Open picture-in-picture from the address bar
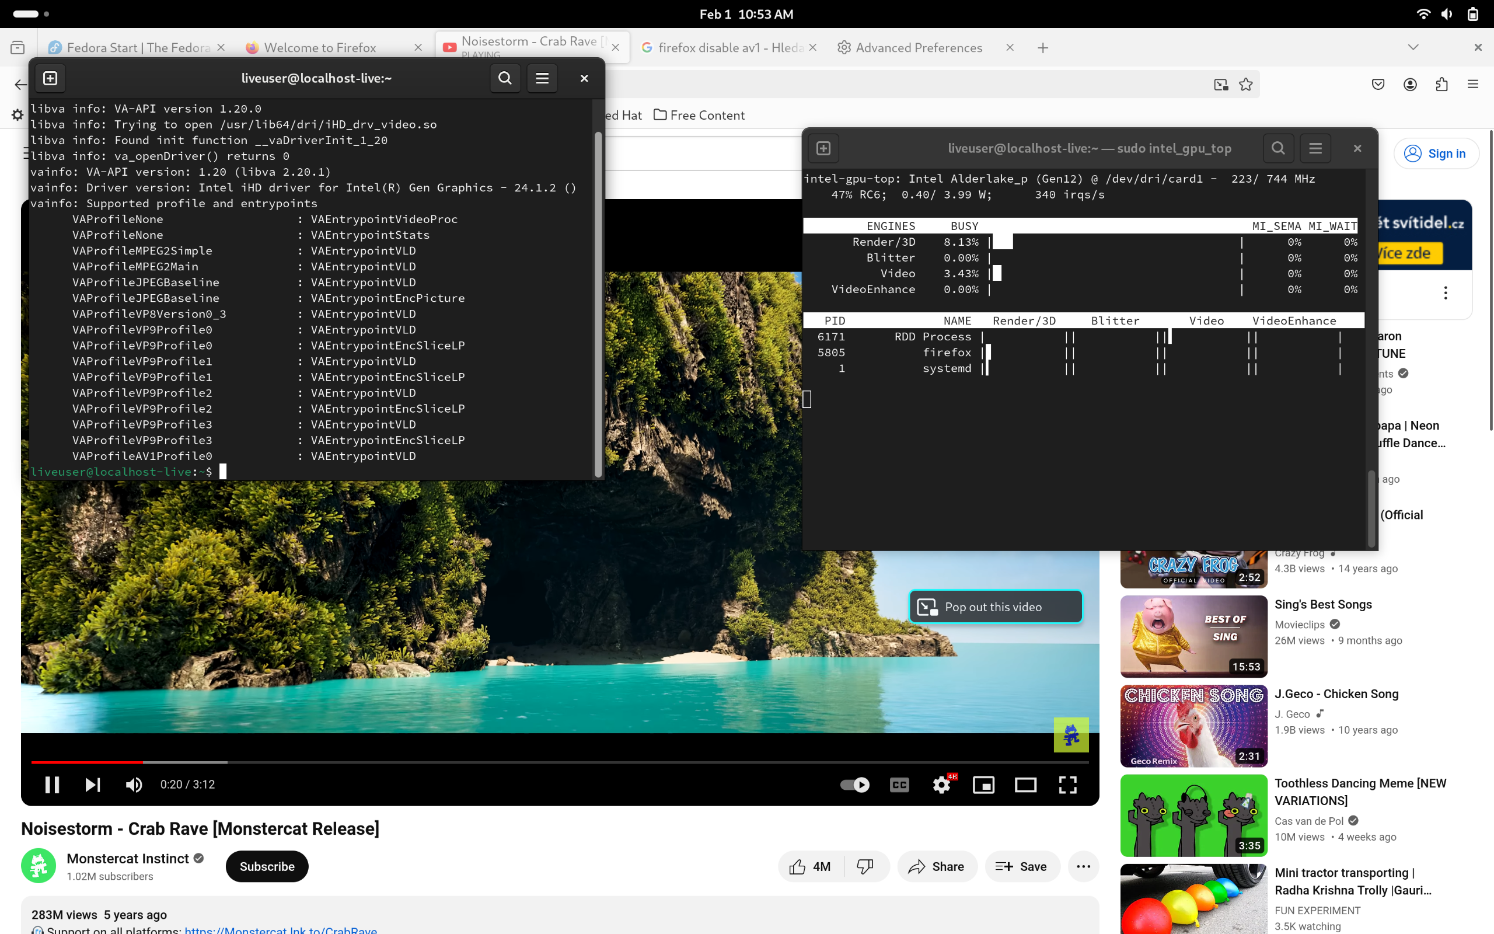 click(1220, 85)
